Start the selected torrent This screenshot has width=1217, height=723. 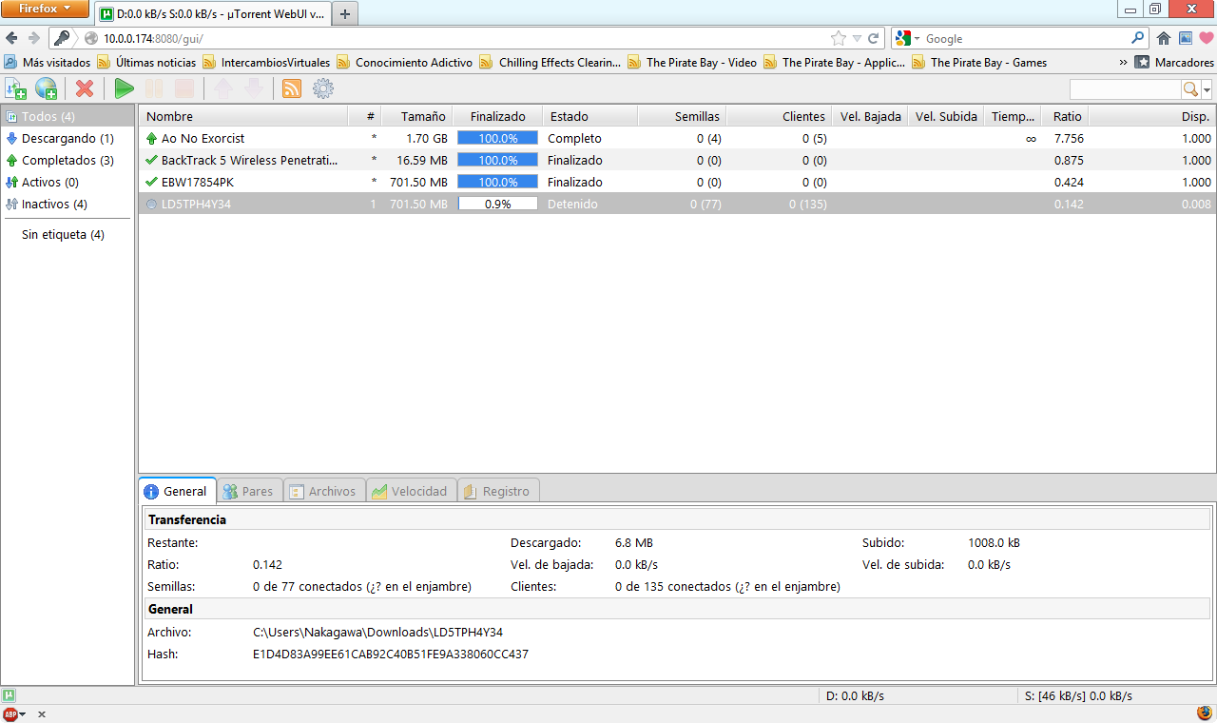coord(124,88)
